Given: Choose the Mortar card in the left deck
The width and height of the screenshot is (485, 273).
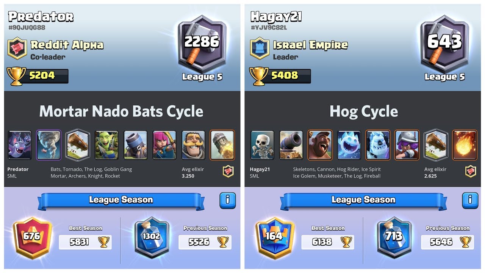Looking at the screenshot, I should pos(136,145).
